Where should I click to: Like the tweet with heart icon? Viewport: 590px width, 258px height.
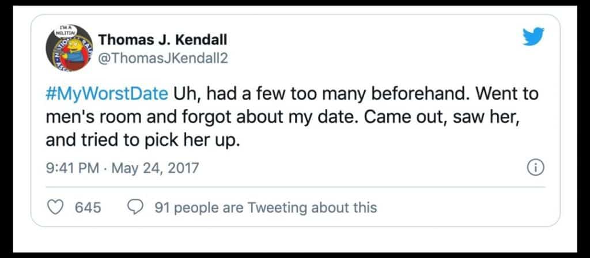[54, 207]
